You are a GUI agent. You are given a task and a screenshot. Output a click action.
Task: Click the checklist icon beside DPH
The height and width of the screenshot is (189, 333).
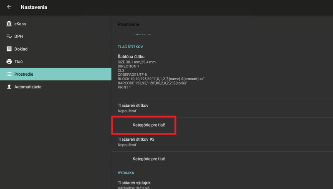(x=9, y=37)
